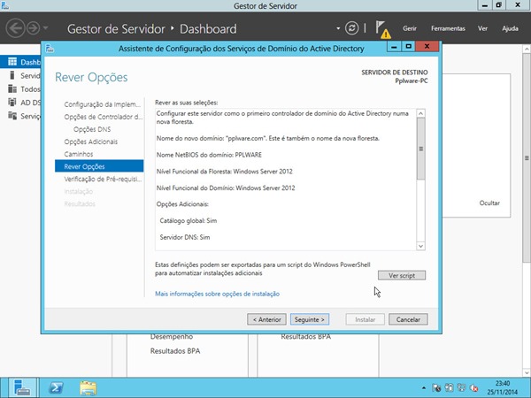Screen dimensions: 531x398
Task: Click the muted volume tray icon
Action: coord(474,388)
